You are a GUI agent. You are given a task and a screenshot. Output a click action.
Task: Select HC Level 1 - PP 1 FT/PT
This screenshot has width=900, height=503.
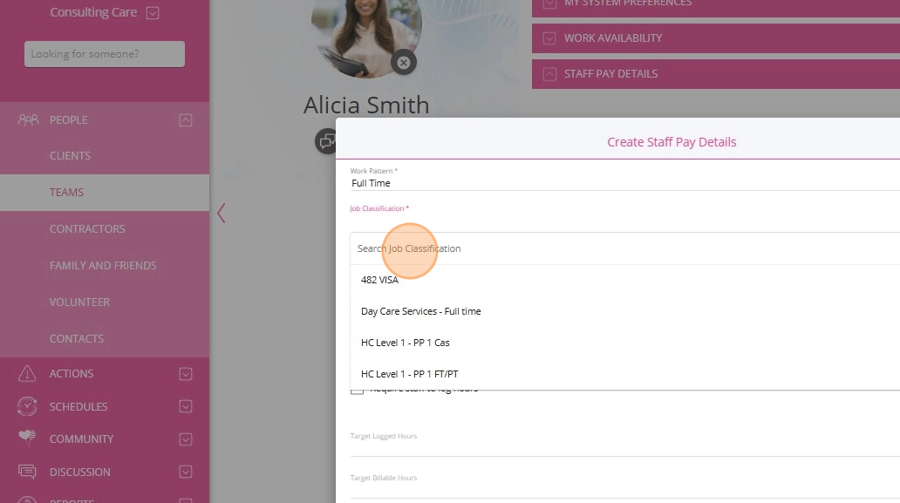624,374
